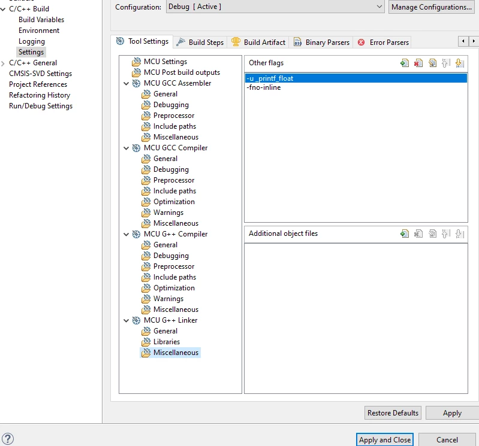Screen dimensions: 479x446
Task: Open the Configuration dropdown
Action: pyautogui.click(x=275, y=7)
